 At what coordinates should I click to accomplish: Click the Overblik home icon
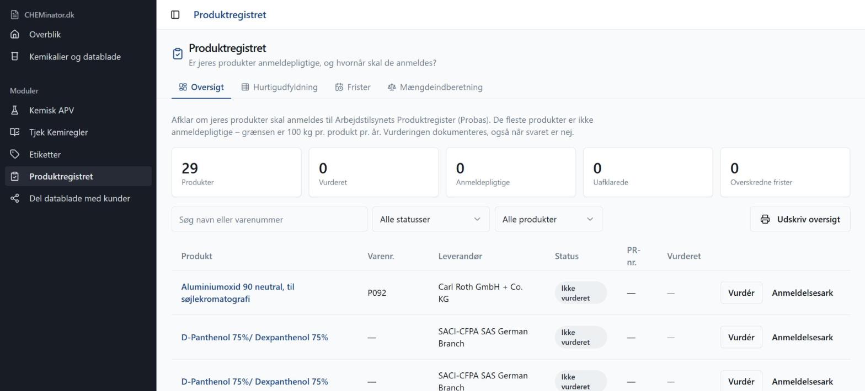(15, 34)
